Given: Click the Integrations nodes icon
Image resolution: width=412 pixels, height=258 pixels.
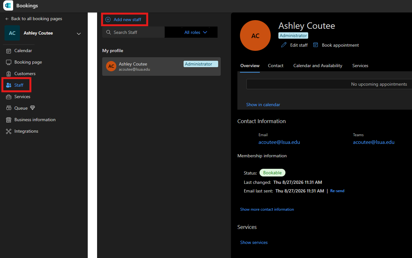Looking at the screenshot, I should click(9, 131).
